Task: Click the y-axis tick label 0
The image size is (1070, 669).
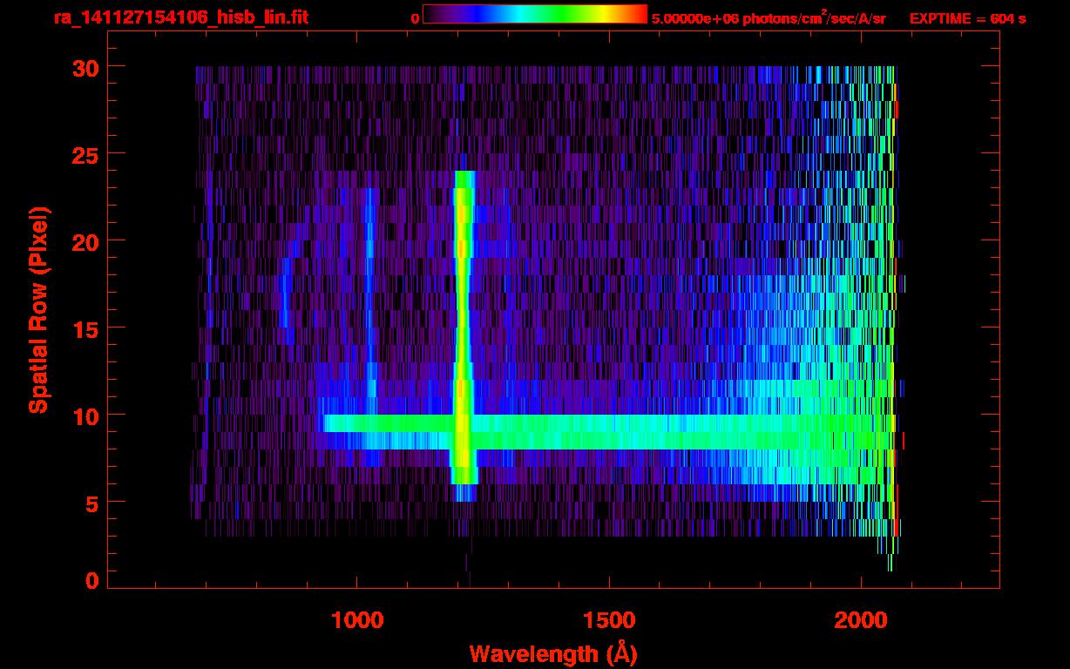Action: point(91,581)
